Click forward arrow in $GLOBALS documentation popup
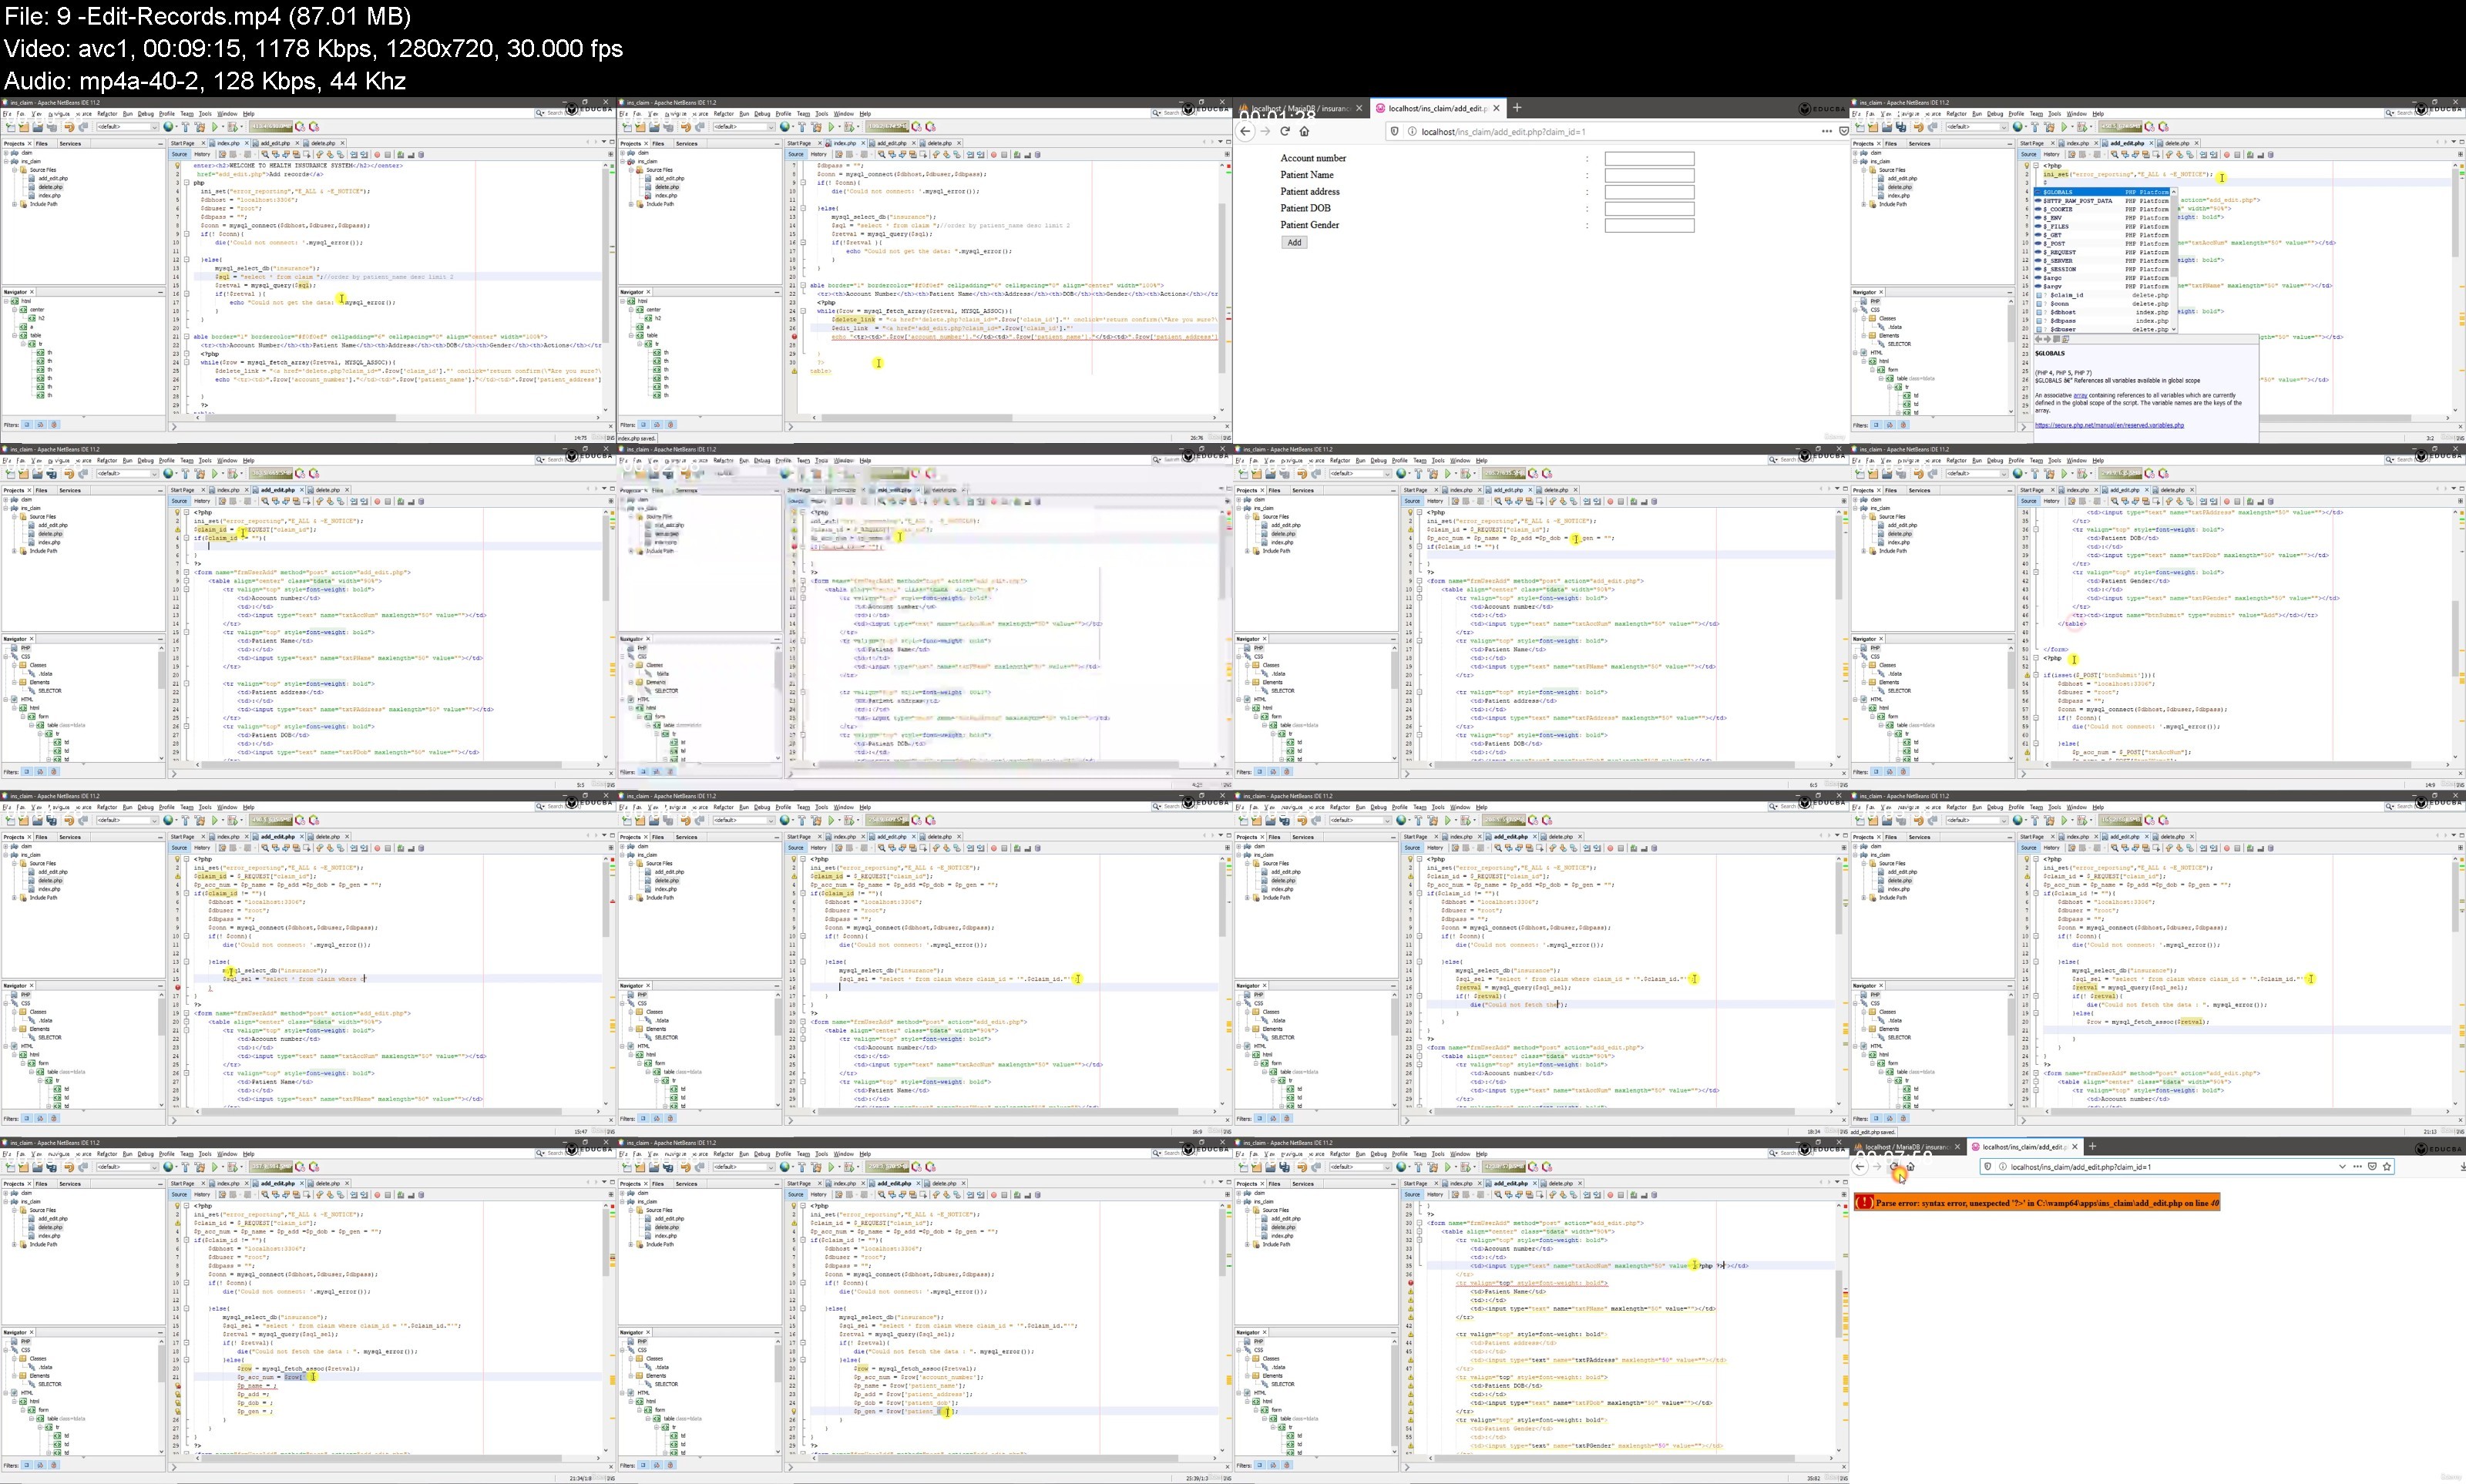Image resolution: width=2466 pixels, height=1484 pixels. [2048, 339]
